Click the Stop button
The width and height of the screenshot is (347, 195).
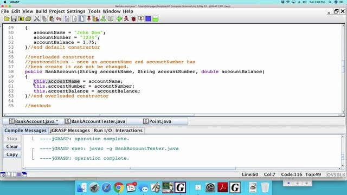(12, 139)
